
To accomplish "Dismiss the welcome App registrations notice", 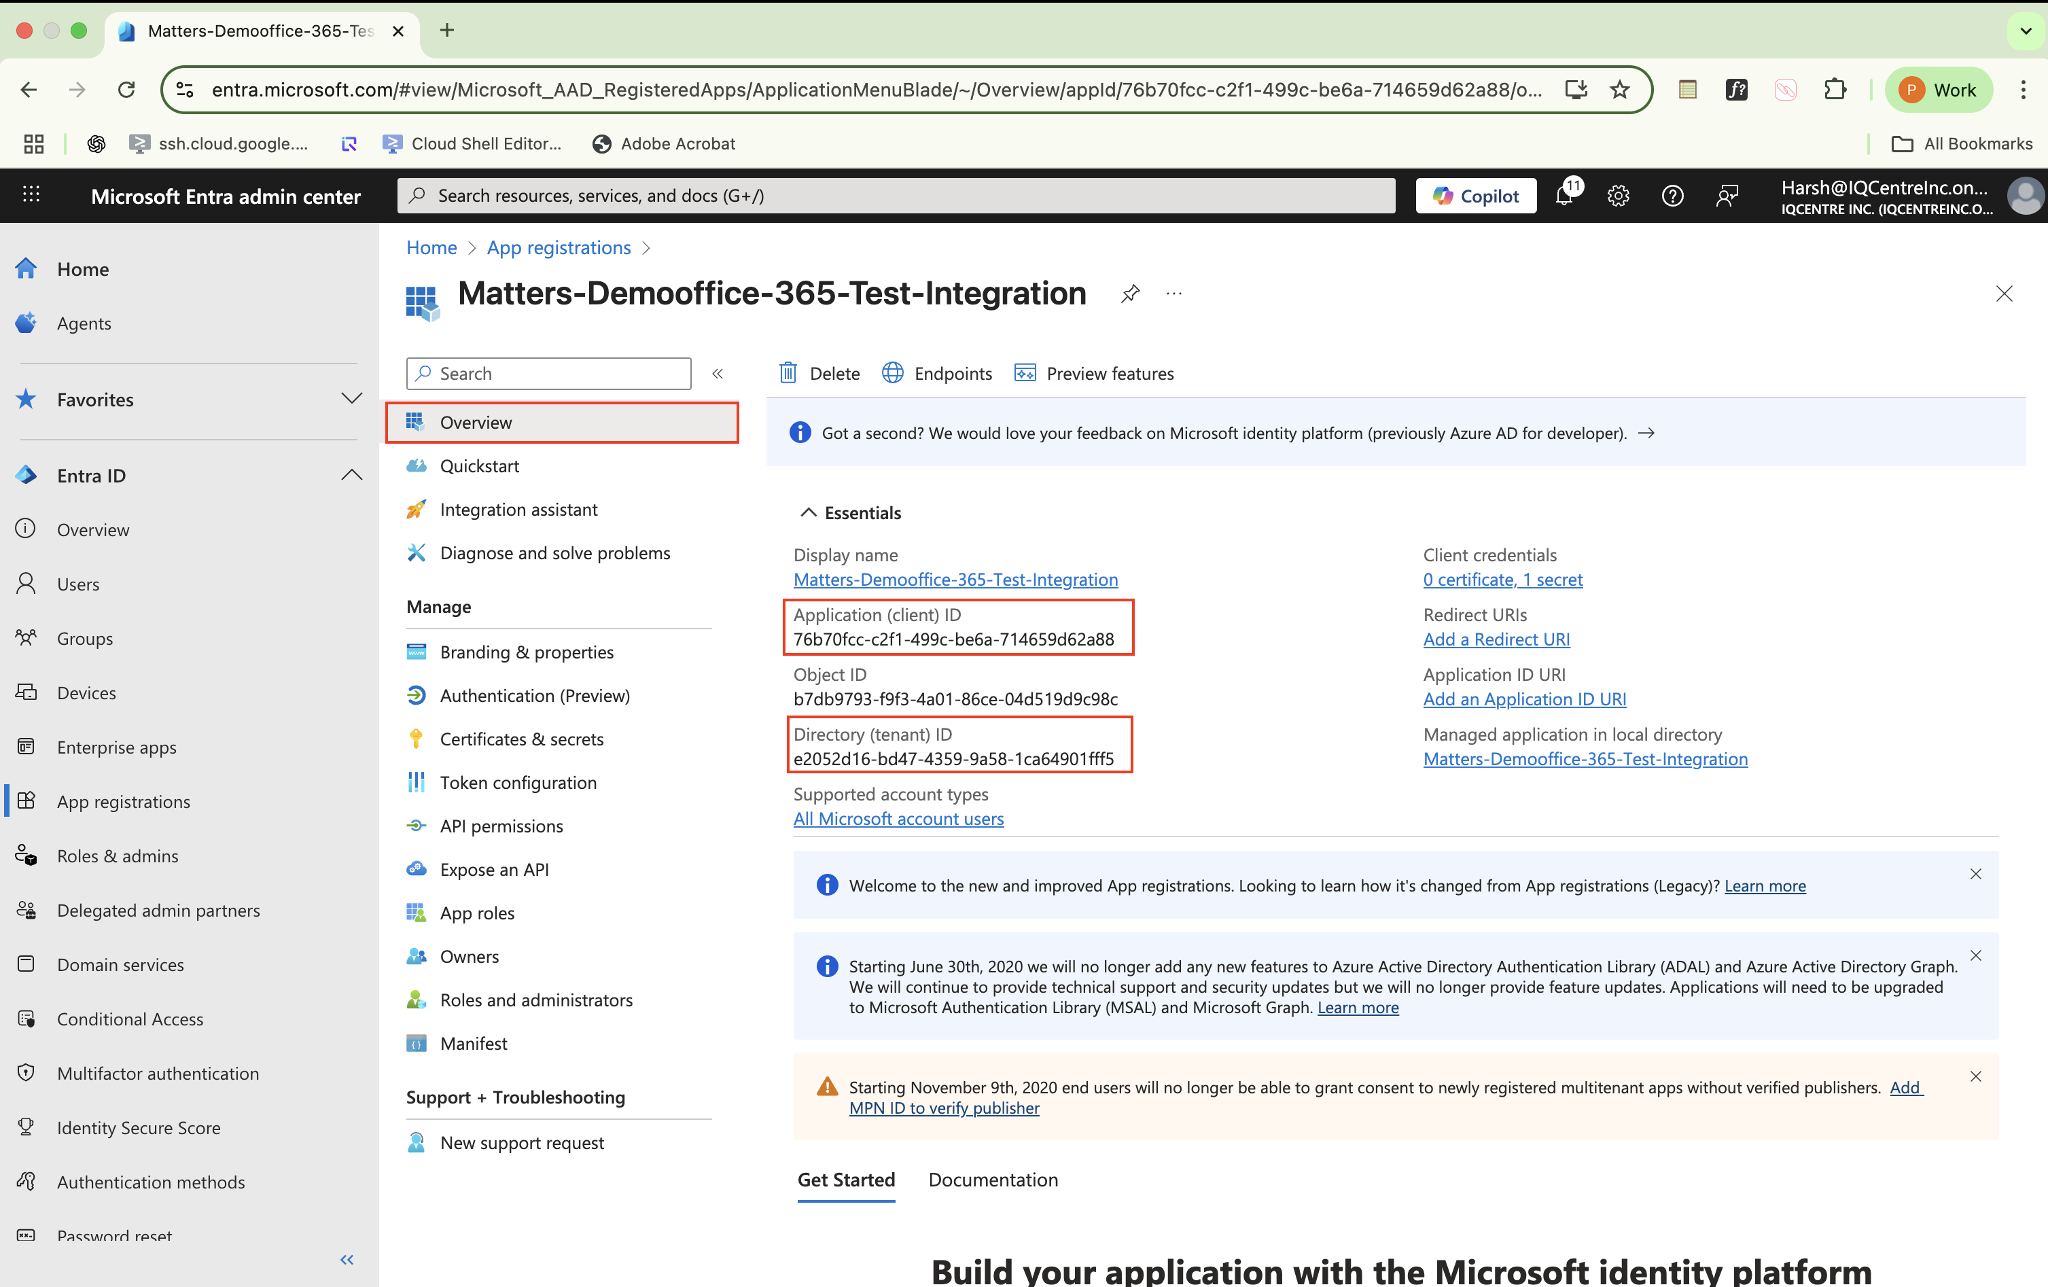I will click(x=1976, y=874).
